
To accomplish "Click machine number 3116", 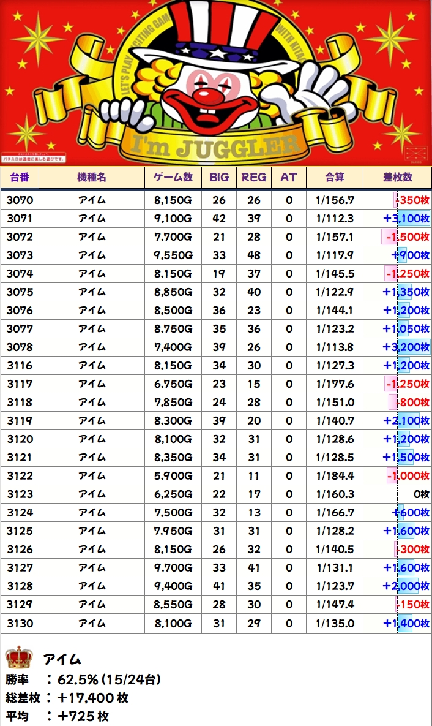I will 20,366.
